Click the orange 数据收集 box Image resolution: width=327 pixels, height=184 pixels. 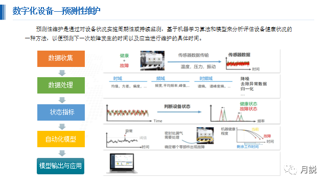61,59
